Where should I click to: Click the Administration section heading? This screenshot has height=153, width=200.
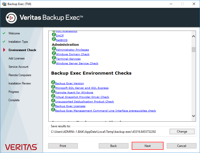pyautogui.click(x=65, y=45)
